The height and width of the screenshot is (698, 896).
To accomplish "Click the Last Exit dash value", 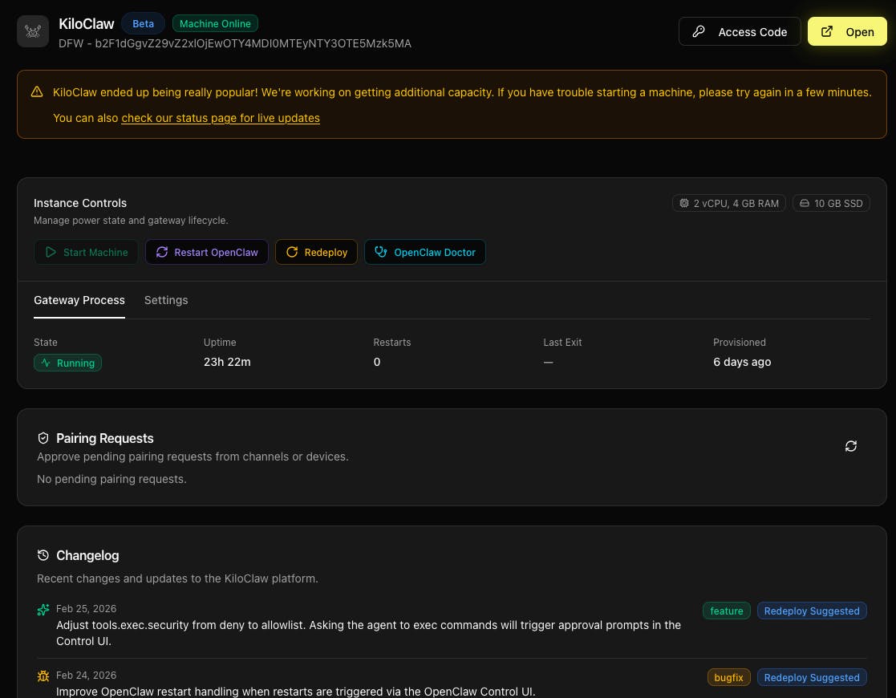I will (548, 362).
